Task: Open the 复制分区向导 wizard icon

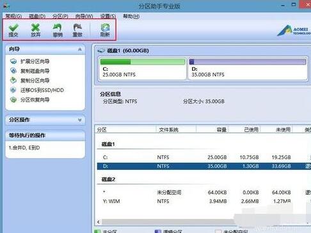Action: point(13,80)
